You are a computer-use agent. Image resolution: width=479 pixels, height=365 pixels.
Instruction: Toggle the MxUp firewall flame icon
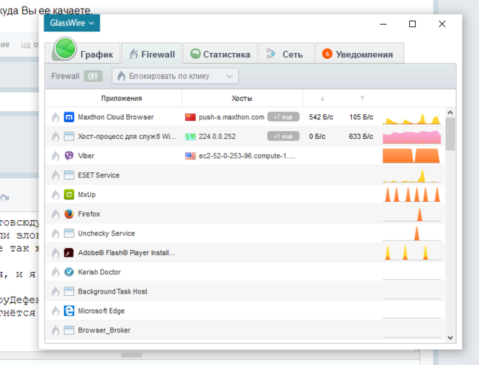55,194
